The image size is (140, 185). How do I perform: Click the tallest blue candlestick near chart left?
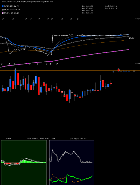(x=15, y=77)
